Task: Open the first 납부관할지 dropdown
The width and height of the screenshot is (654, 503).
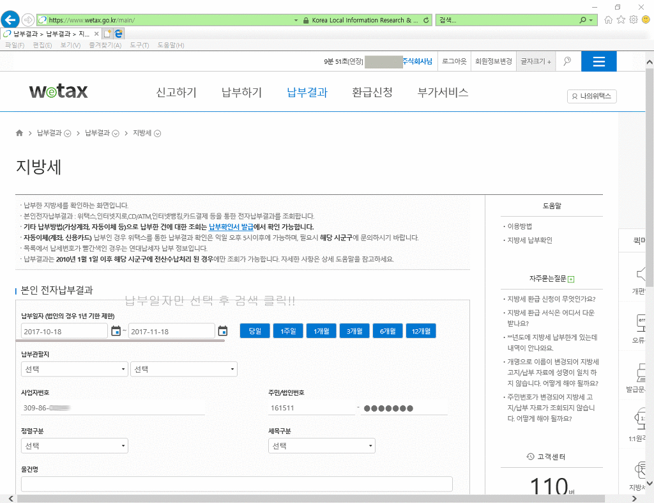Action: [74, 369]
